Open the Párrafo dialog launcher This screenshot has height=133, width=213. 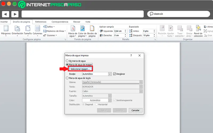pyautogui.click(x=155, y=39)
